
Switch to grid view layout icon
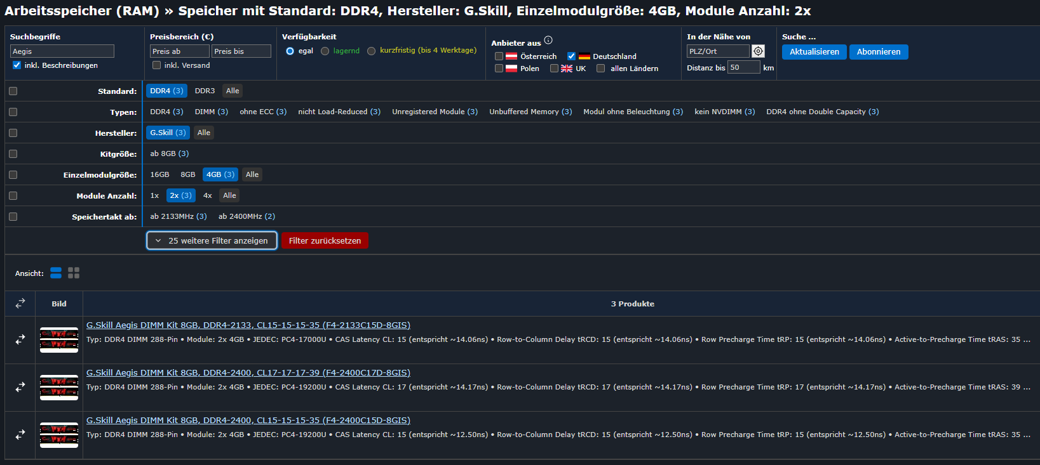coord(74,273)
